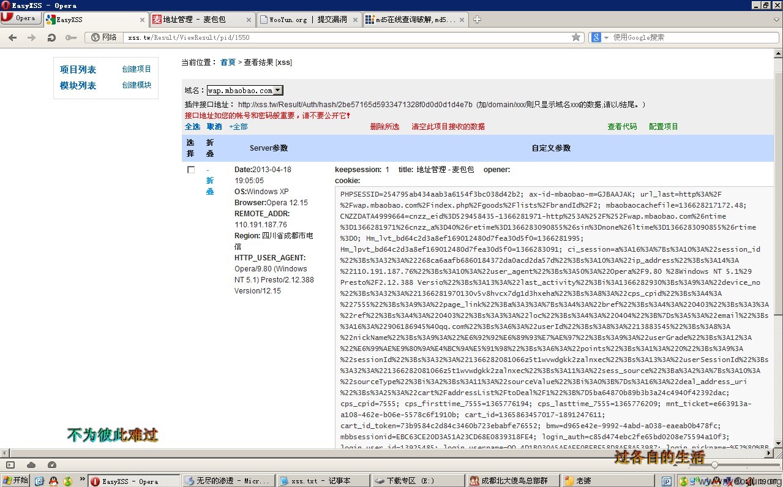Launch Internet Explorer from quick launch
The width and height of the screenshot is (783, 487).
[x=40, y=481]
